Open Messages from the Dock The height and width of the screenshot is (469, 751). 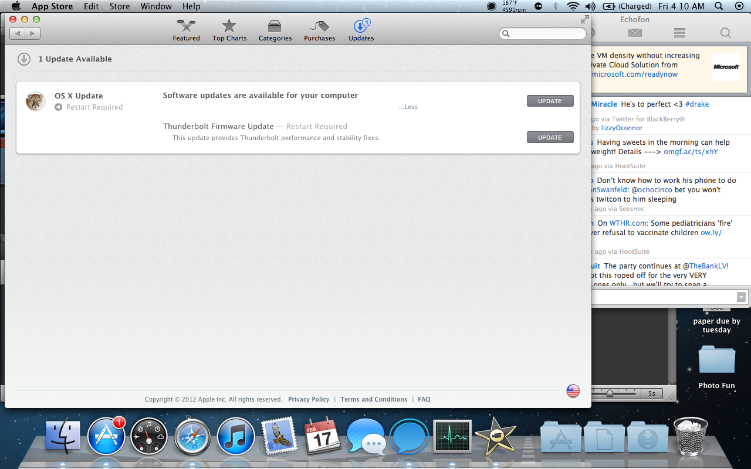point(366,437)
